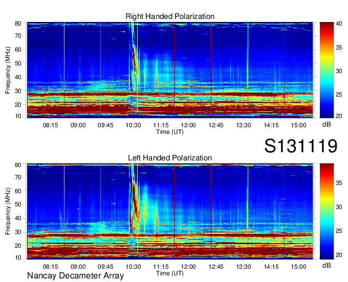Click the "Nancay Decameter Array" caption
The image size is (348, 282).
pyautogui.click(x=75, y=276)
